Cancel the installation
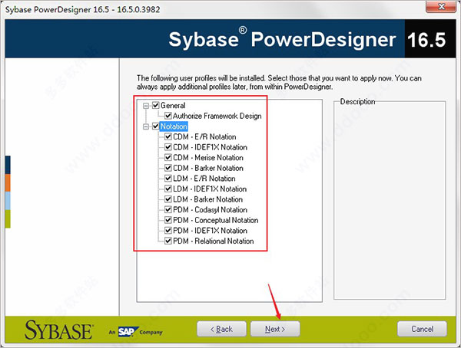 [422, 329]
